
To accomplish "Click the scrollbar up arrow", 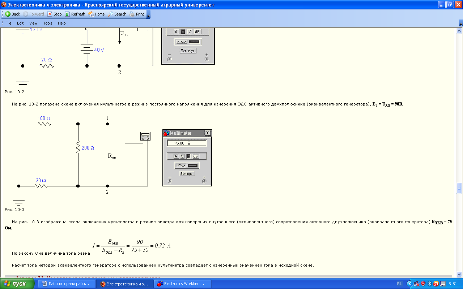I will tap(459, 31).
